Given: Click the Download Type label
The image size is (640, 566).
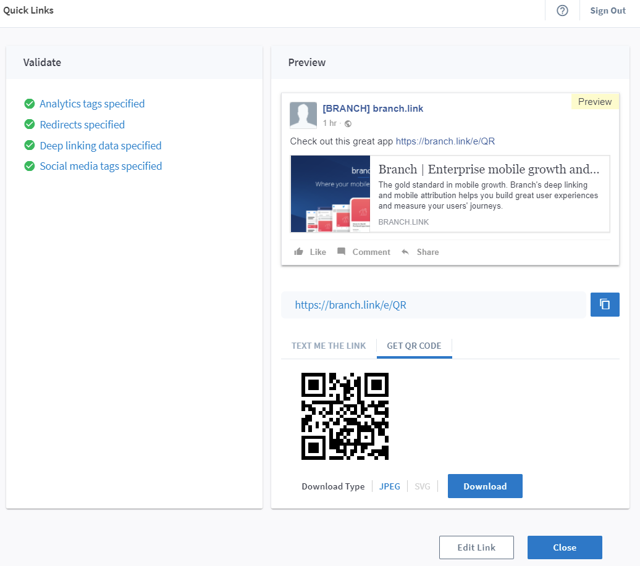Looking at the screenshot, I should [332, 486].
